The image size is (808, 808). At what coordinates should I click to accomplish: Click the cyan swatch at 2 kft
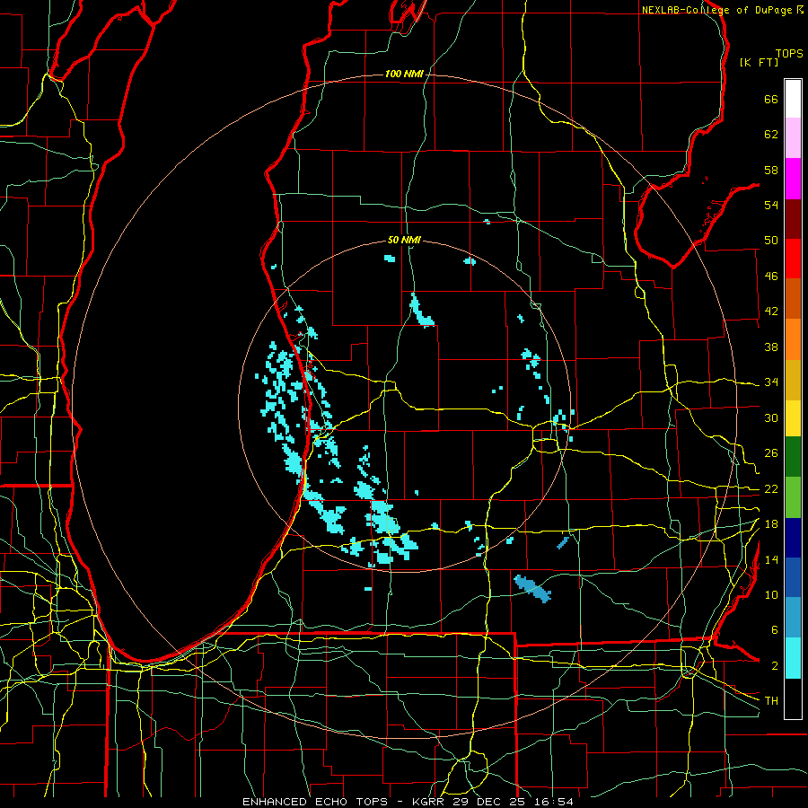(x=793, y=658)
